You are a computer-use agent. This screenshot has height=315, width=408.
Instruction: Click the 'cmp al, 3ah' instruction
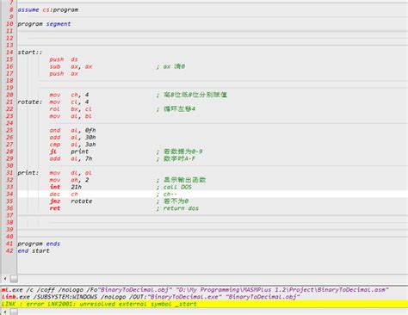pos(72,145)
